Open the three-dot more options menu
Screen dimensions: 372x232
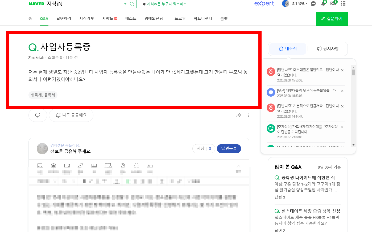(249, 115)
